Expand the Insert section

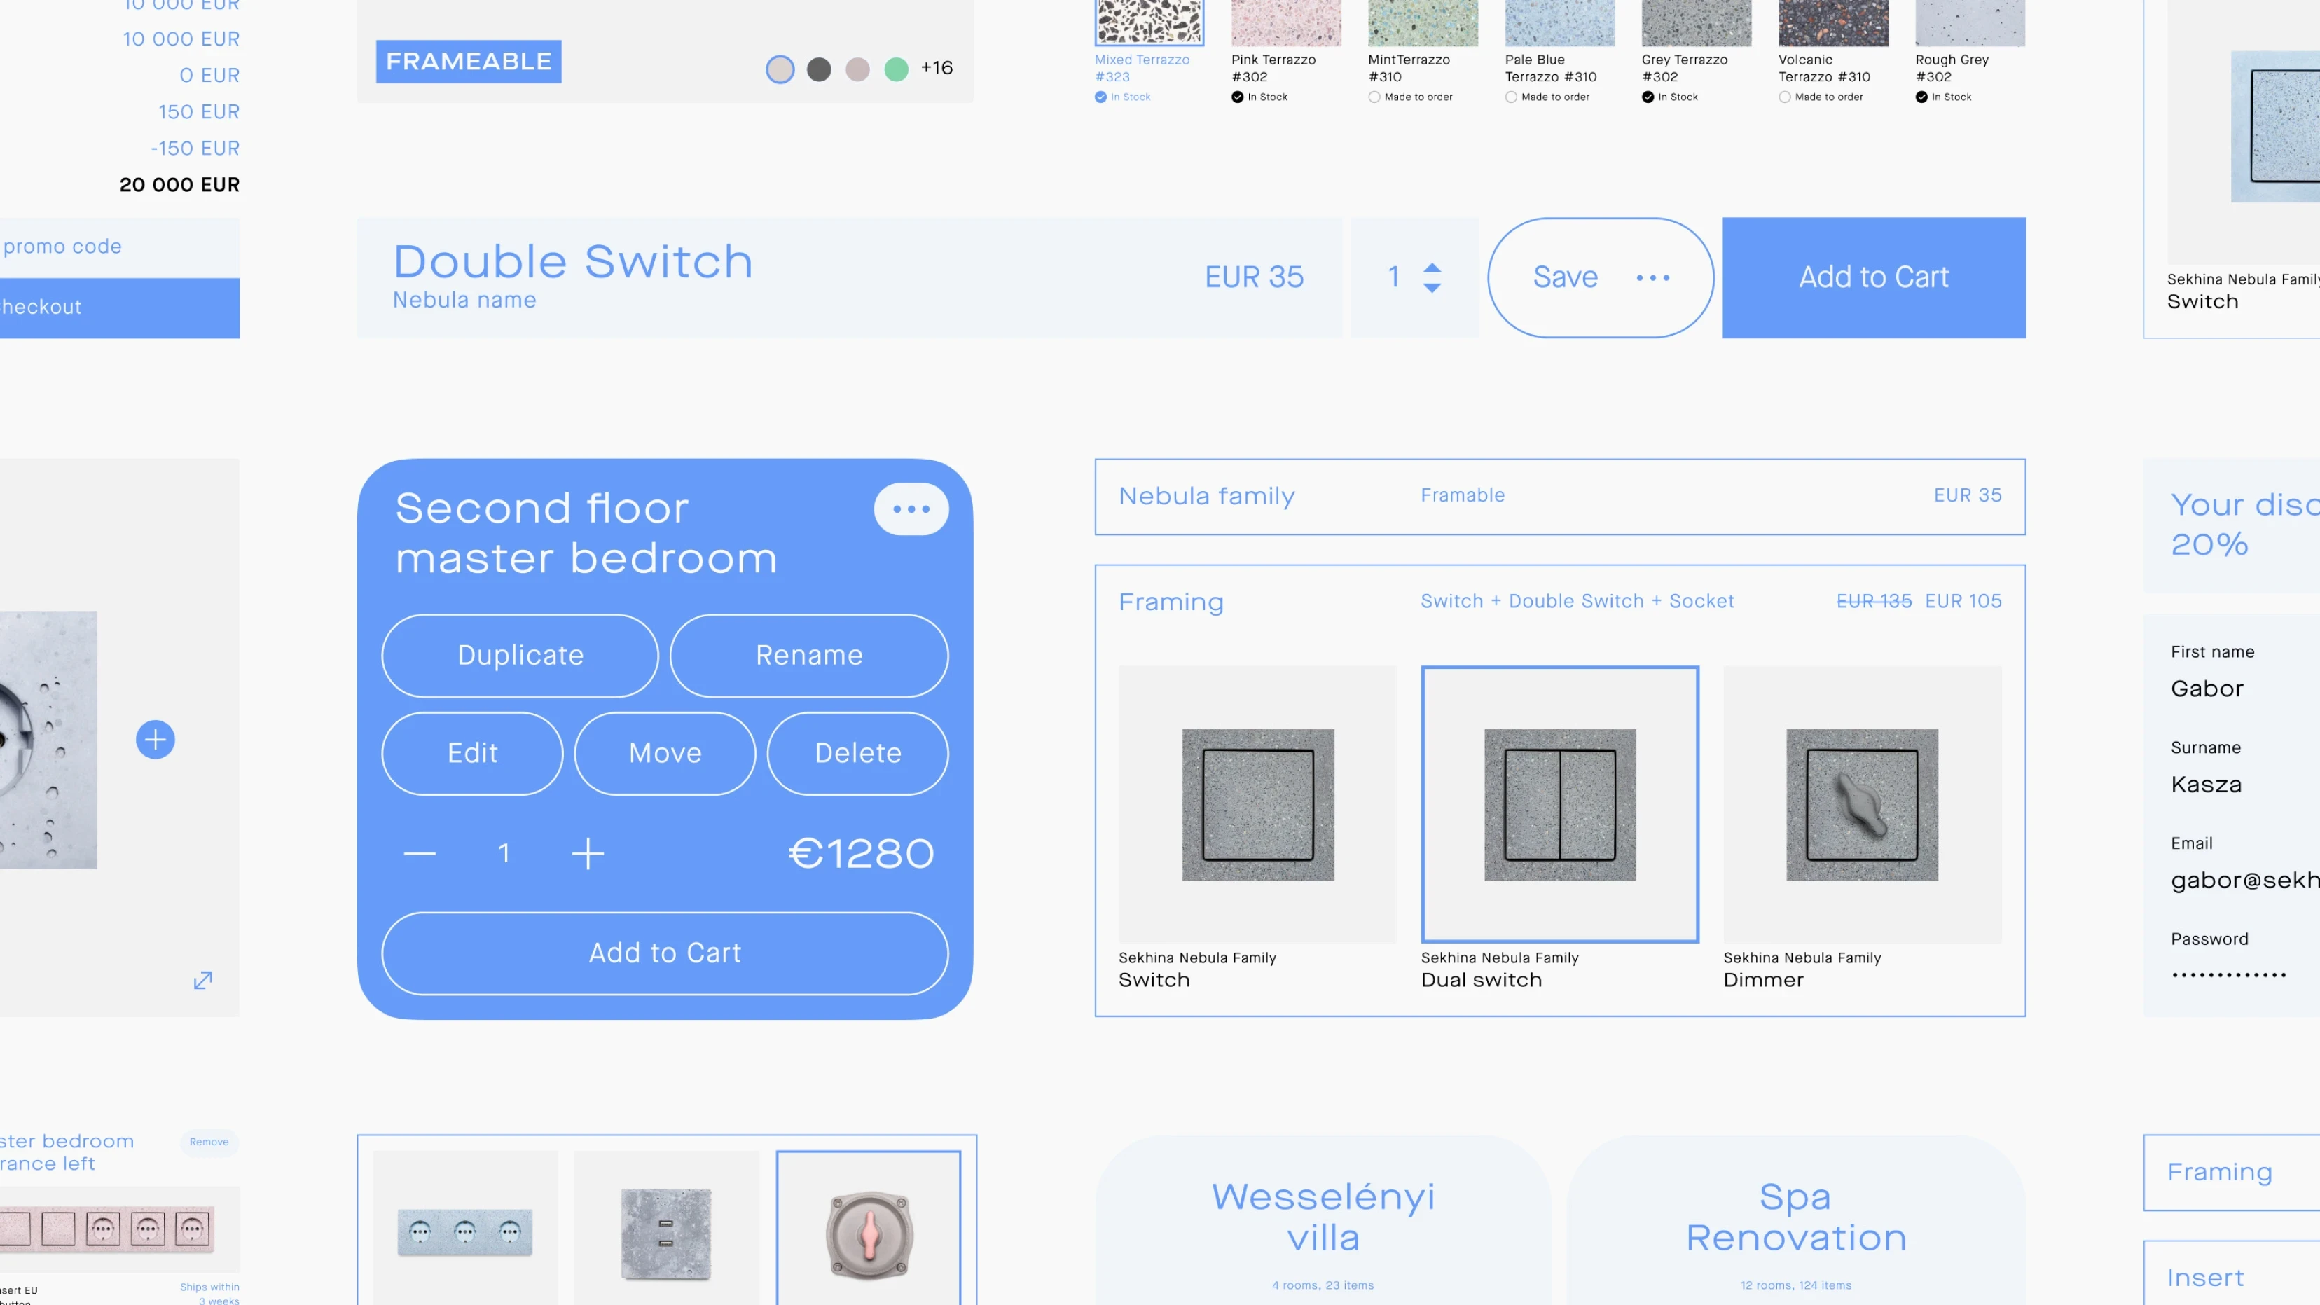(x=2206, y=1277)
